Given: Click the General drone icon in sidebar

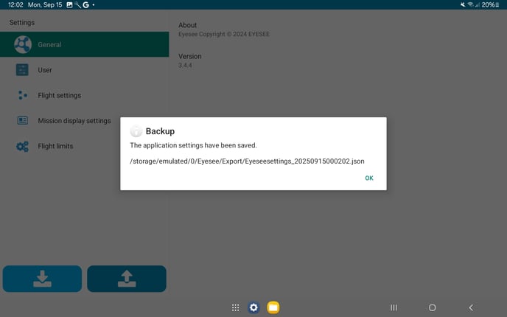Looking at the screenshot, I should 23,45.
